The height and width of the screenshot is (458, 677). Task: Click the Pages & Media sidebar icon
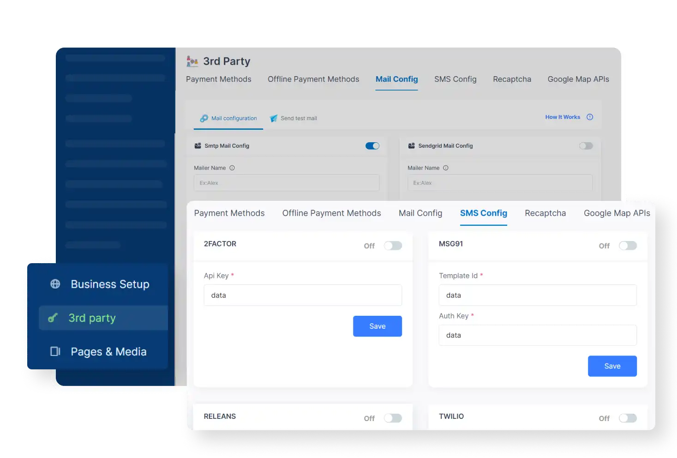coord(55,351)
